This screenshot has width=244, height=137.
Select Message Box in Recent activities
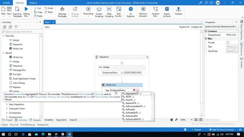[19, 70]
